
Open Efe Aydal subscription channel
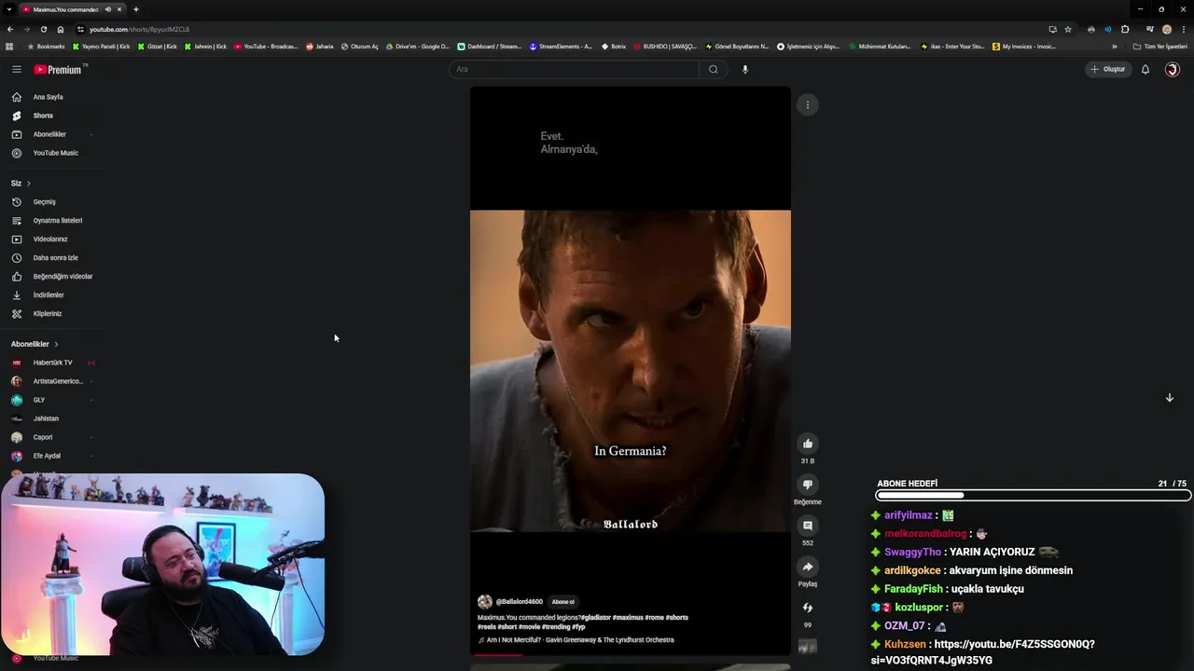pos(47,456)
